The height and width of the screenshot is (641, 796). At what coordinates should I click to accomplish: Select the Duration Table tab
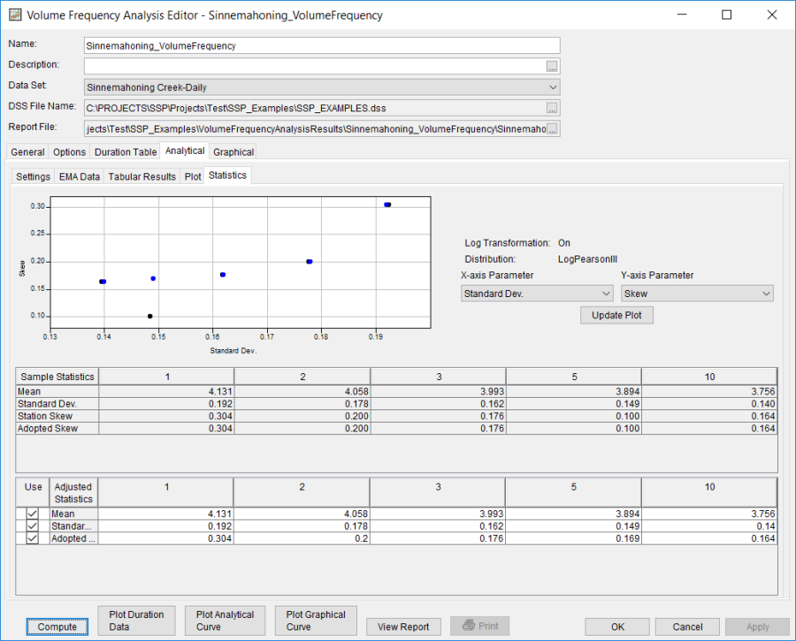point(126,152)
